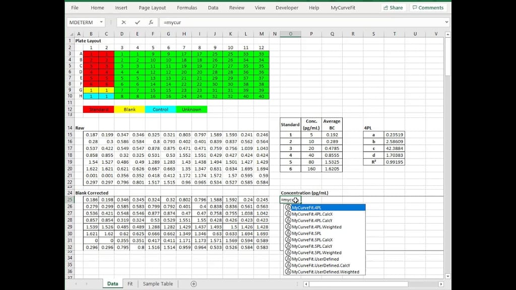Click the yellow Blank legend cell
The width and height of the screenshot is (516, 290).
point(130,109)
